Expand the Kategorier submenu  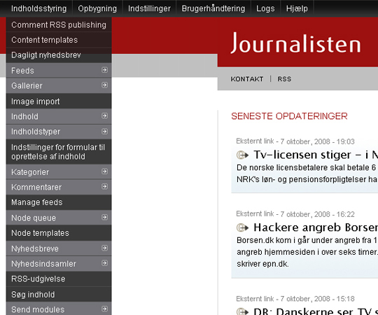click(x=104, y=171)
